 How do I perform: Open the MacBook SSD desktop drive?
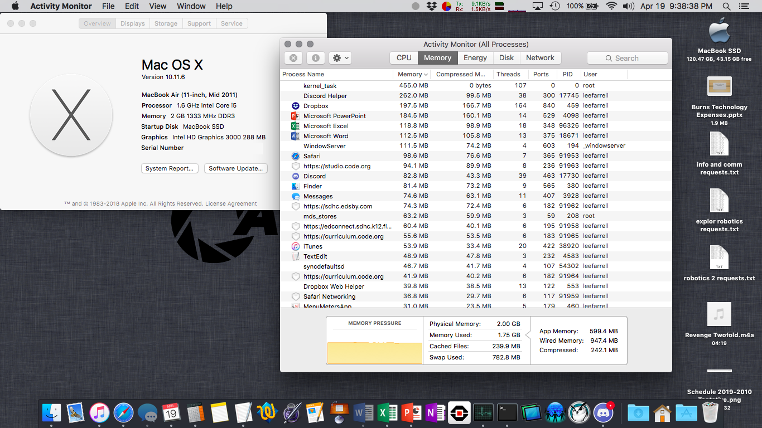click(720, 31)
